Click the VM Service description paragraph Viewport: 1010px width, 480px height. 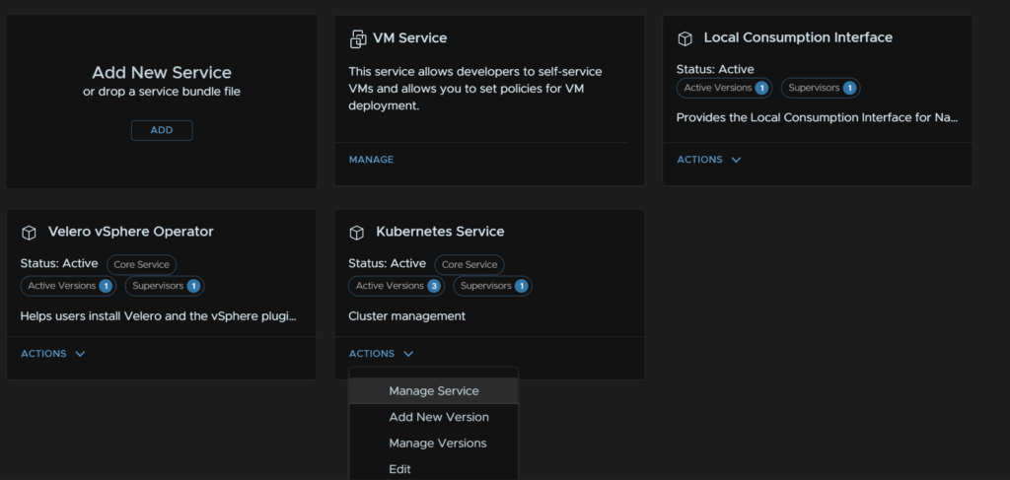[x=475, y=89]
